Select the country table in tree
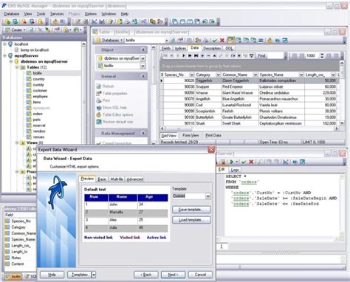The image size is (350, 282). (38, 79)
